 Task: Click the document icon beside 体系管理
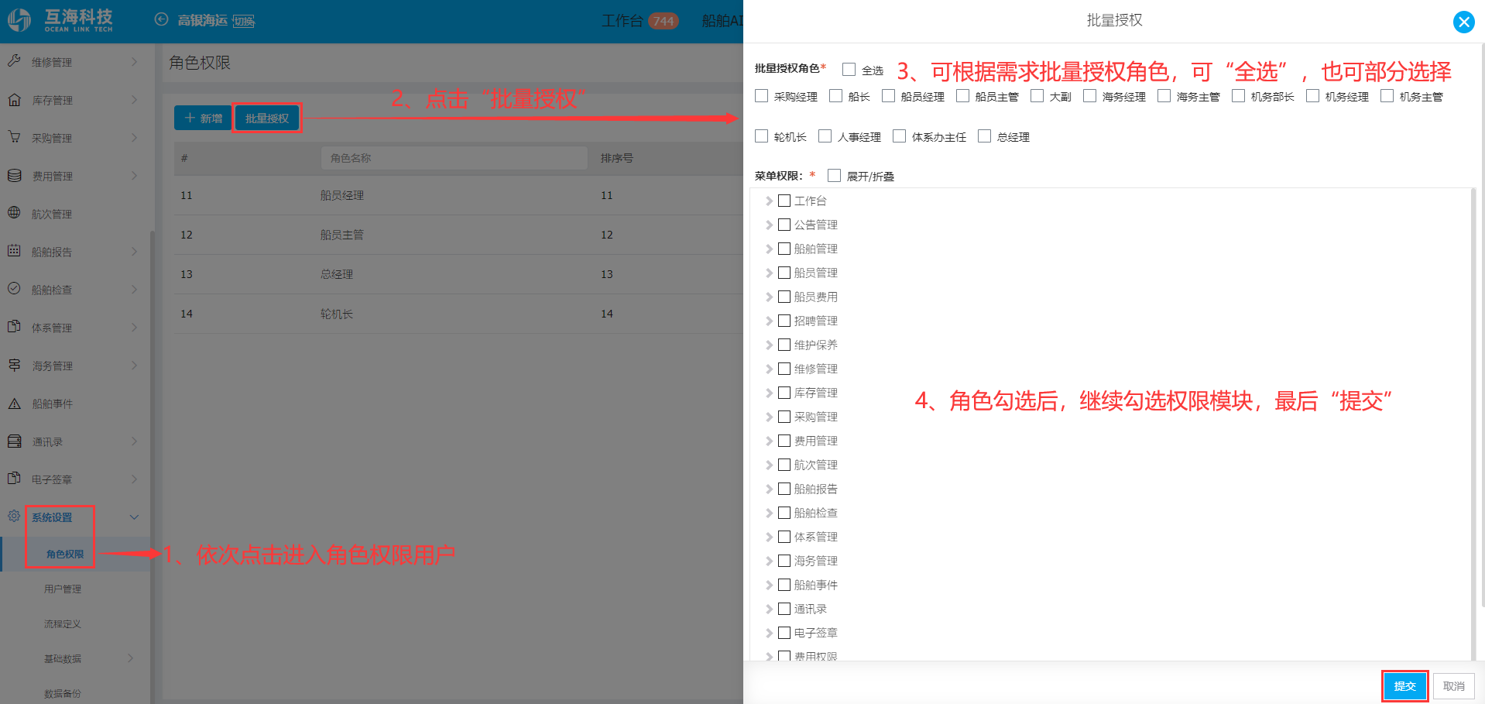(14, 327)
